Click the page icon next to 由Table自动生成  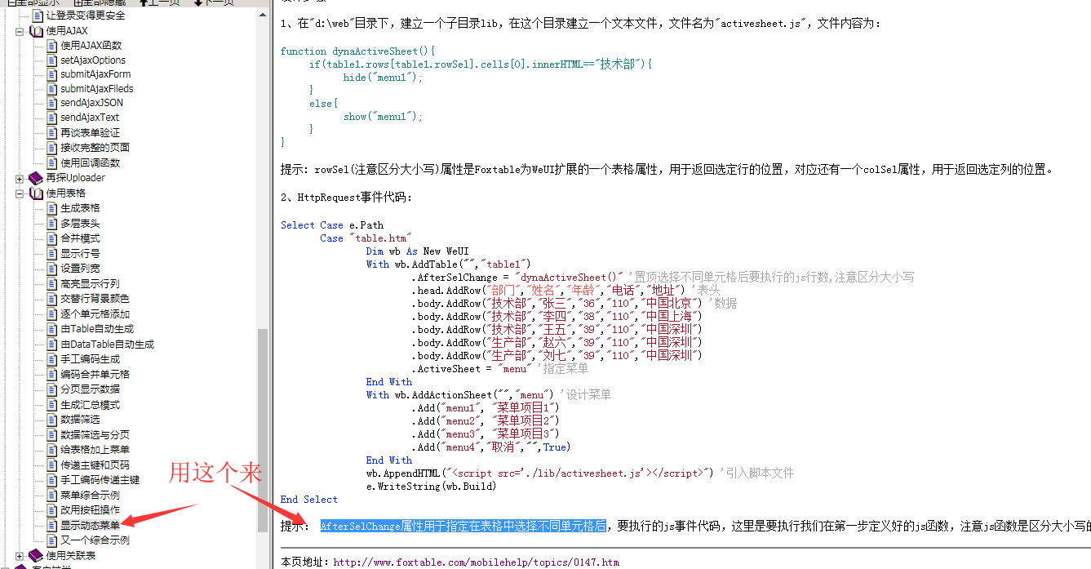[52, 329]
